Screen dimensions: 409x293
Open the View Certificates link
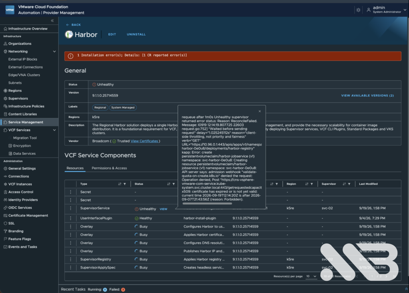pyautogui.click(x=145, y=141)
